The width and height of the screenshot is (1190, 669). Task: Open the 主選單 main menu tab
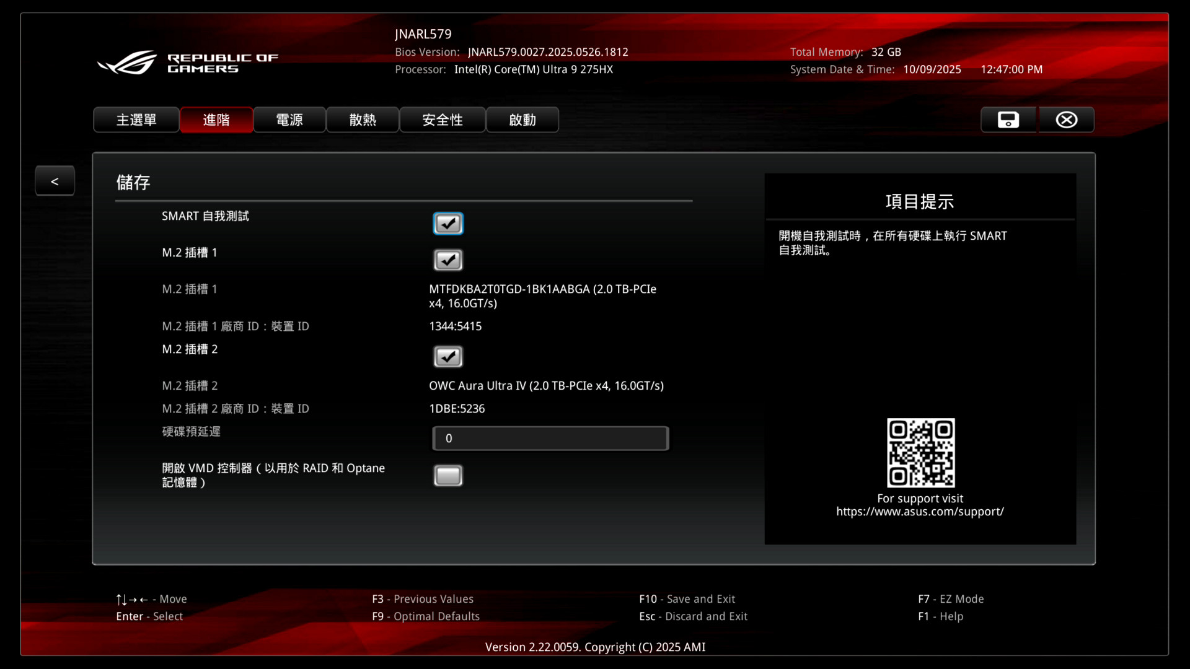(136, 120)
